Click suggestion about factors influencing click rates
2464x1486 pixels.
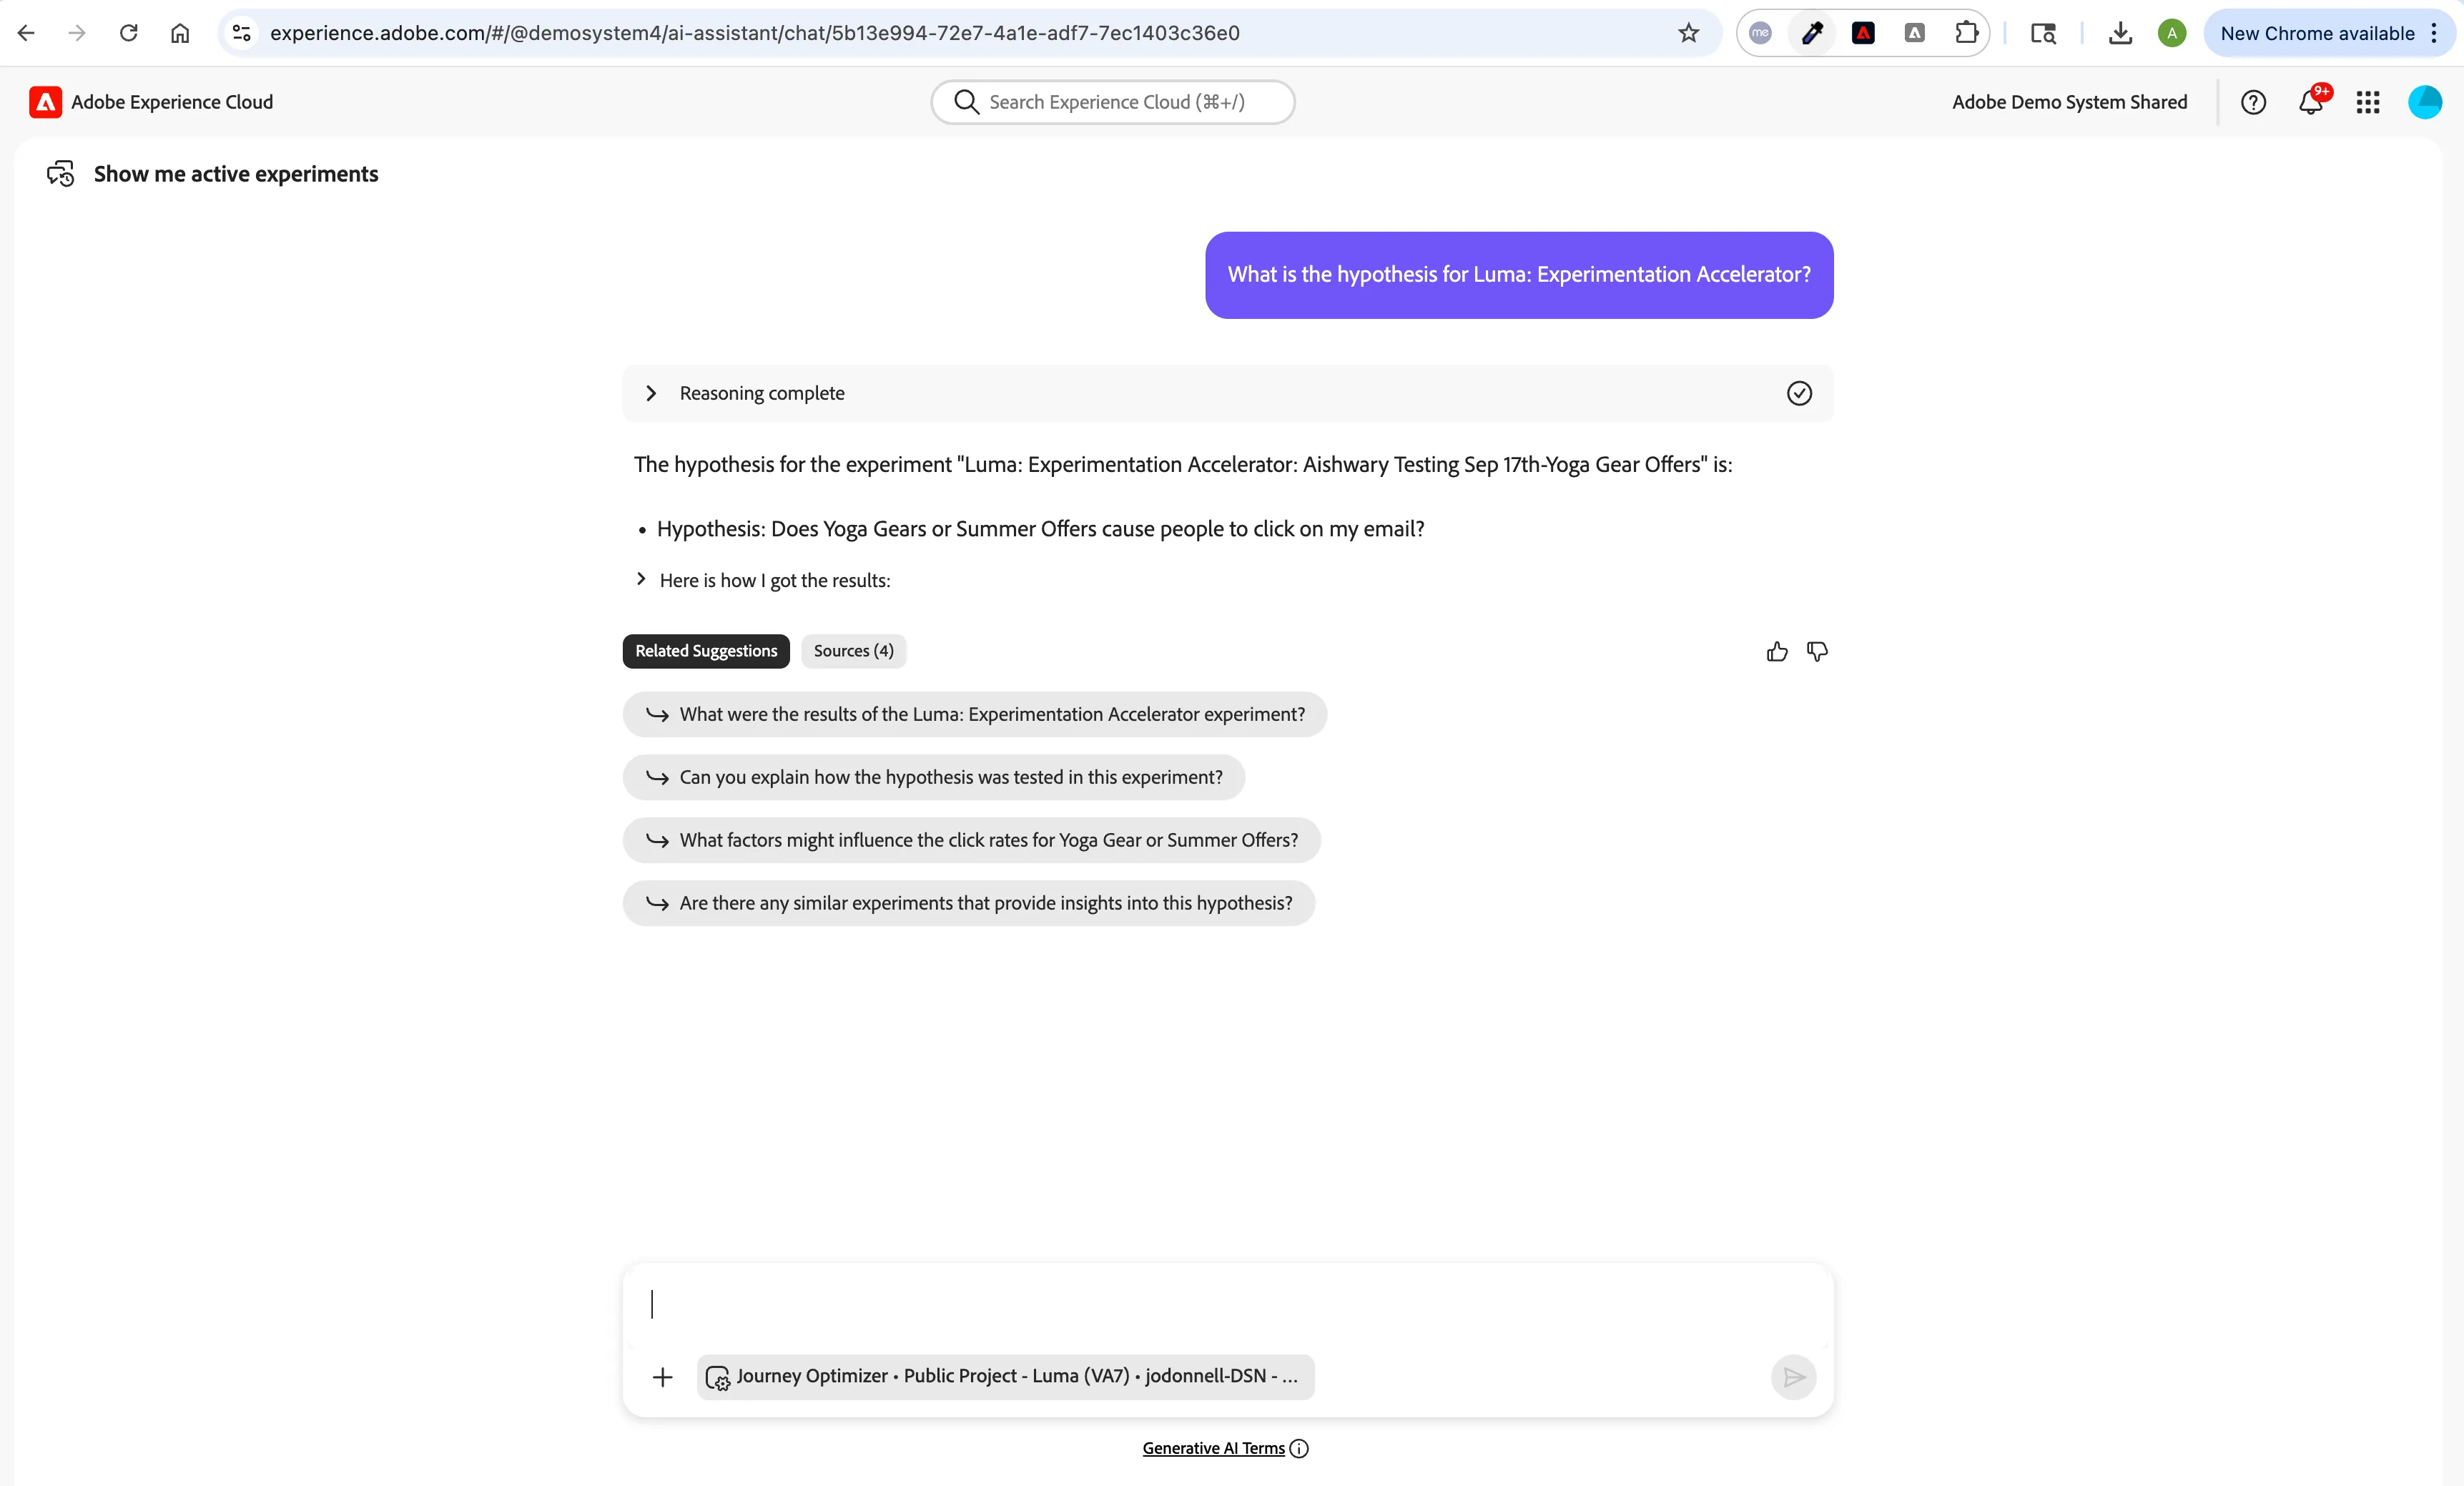(x=971, y=840)
